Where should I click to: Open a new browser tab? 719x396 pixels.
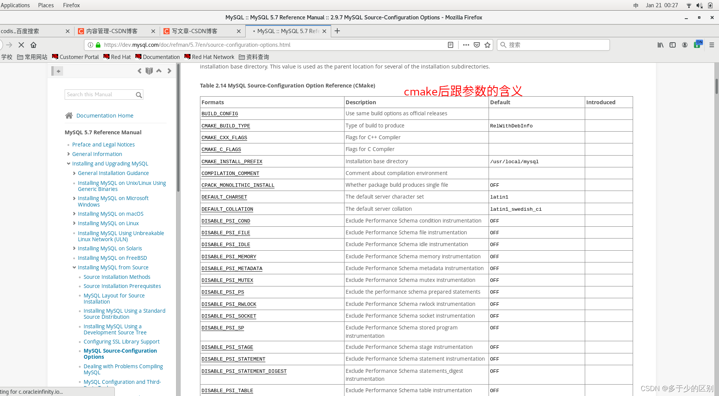[337, 31]
